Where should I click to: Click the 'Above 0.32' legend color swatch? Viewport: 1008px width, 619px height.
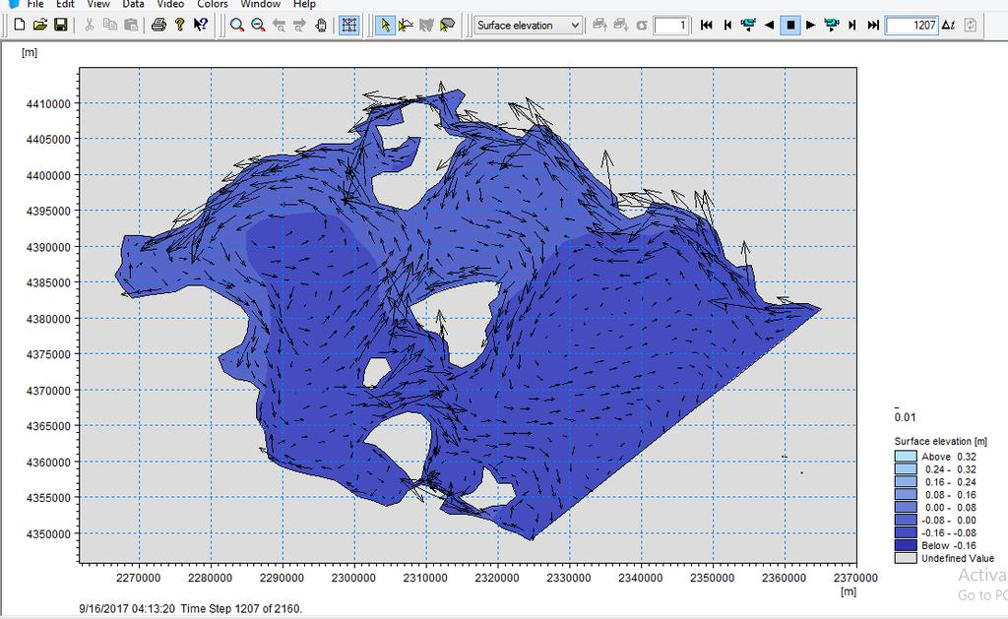(906, 457)
